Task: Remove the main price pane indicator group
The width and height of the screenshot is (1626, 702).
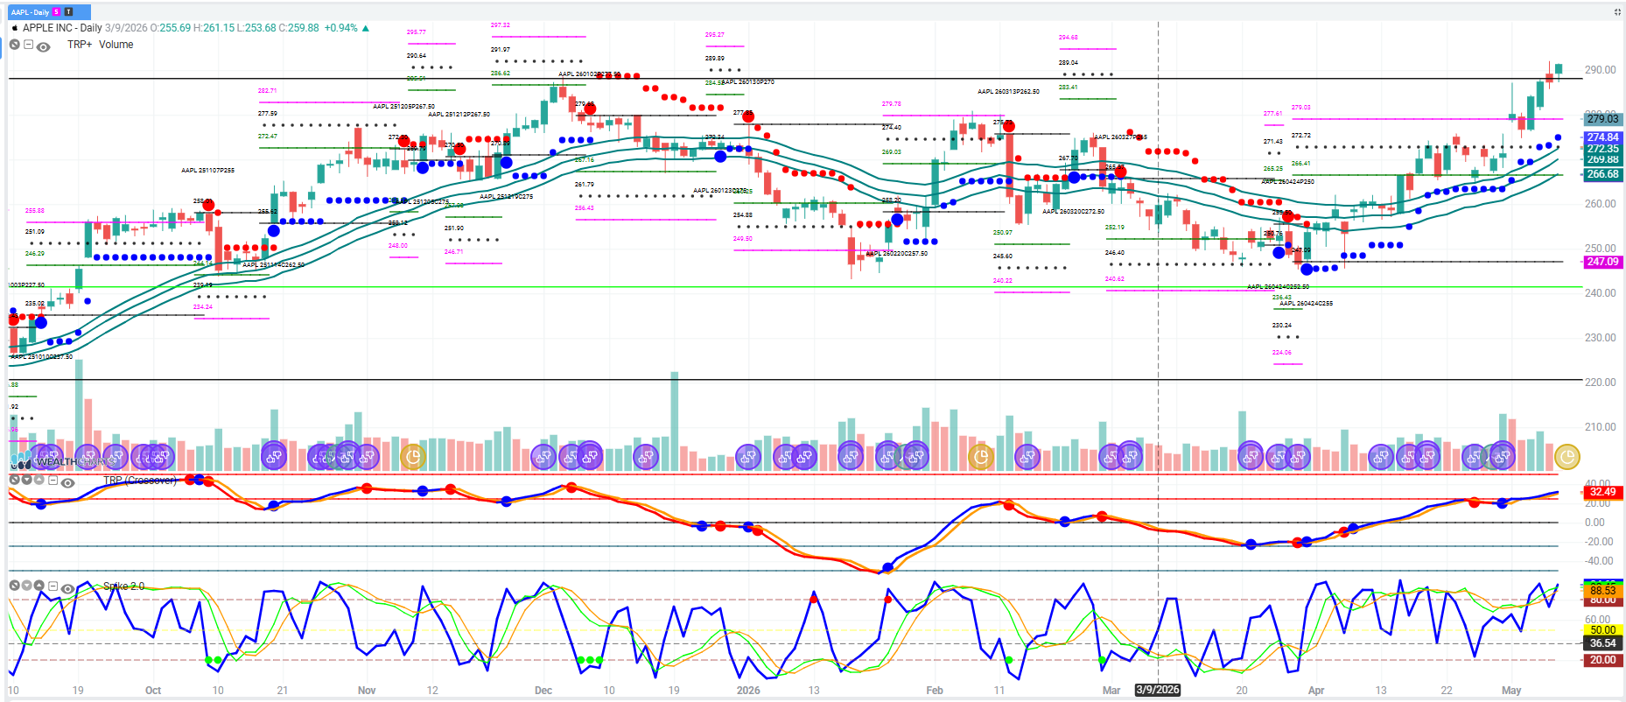Action: (14, 45)
